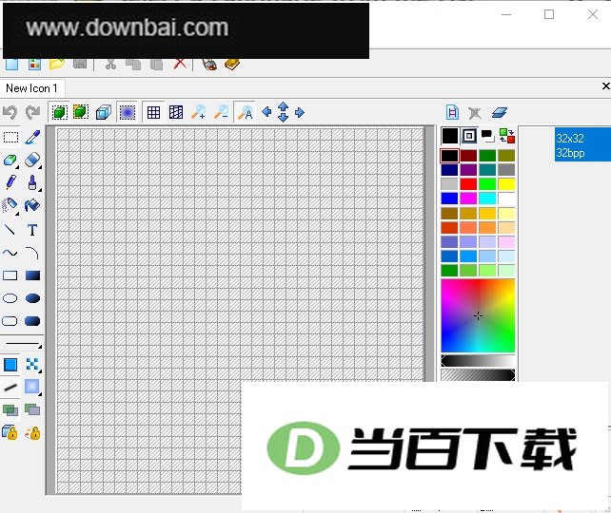Click the blue wireframe cube icon

tap(104, 112)
